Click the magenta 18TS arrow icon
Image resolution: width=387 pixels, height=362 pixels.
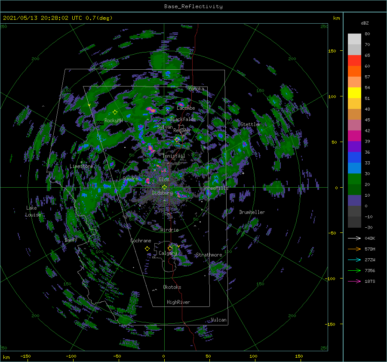(x=354, y=282)
